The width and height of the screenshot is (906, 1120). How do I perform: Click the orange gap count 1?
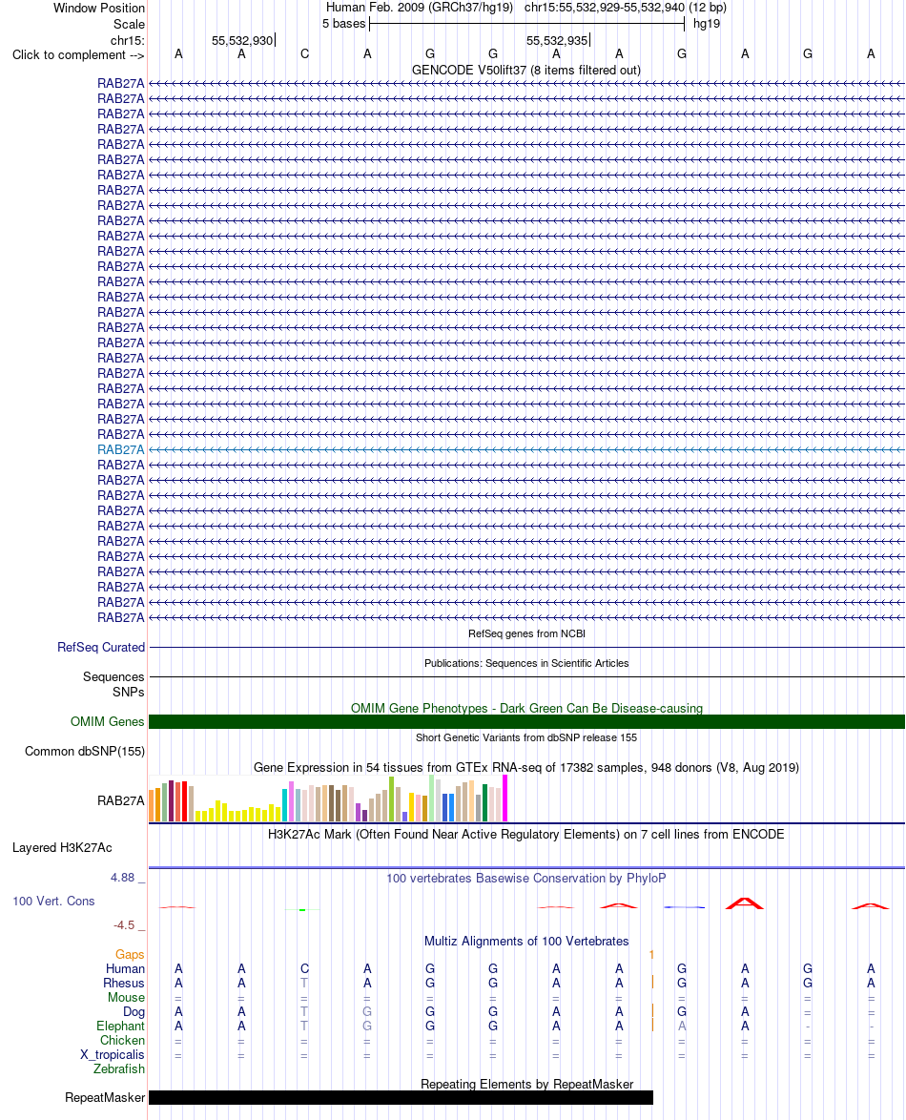pyautogui.click(x=651, y=954)
